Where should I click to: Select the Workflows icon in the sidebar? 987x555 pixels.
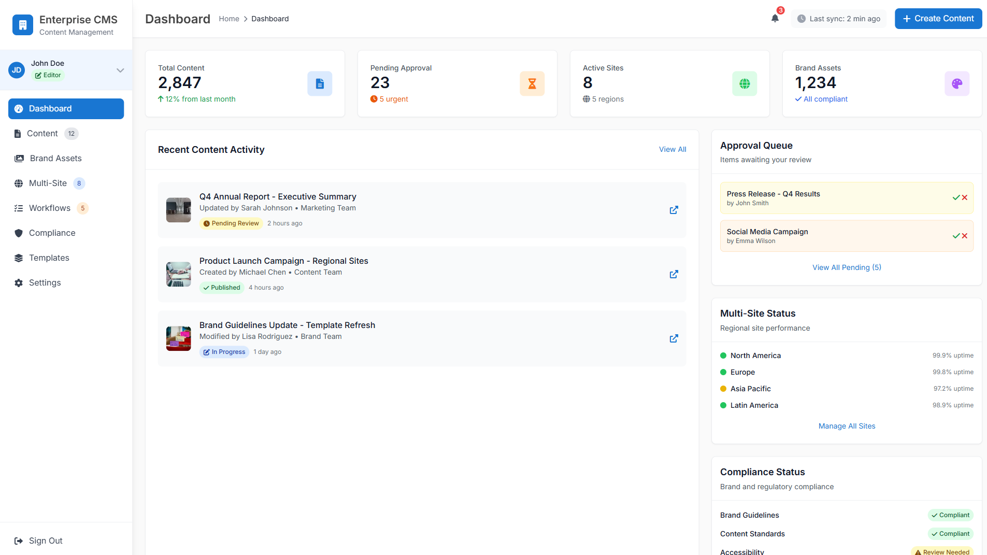pos(19,208)
